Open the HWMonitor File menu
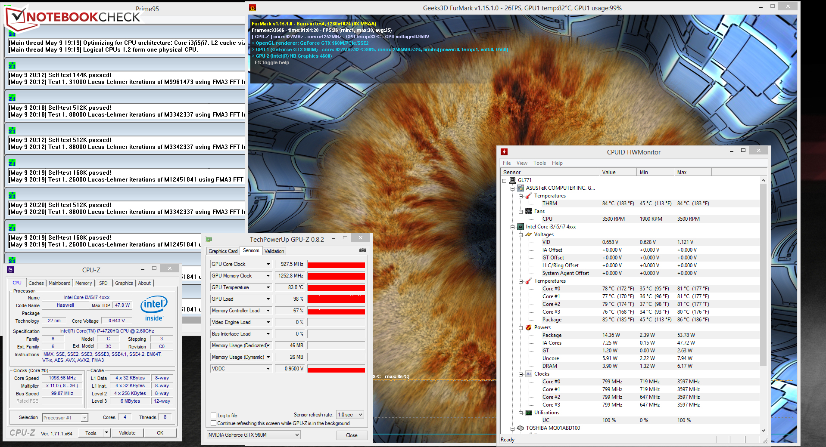The image size is (826, 447). [x=507, y=163]
